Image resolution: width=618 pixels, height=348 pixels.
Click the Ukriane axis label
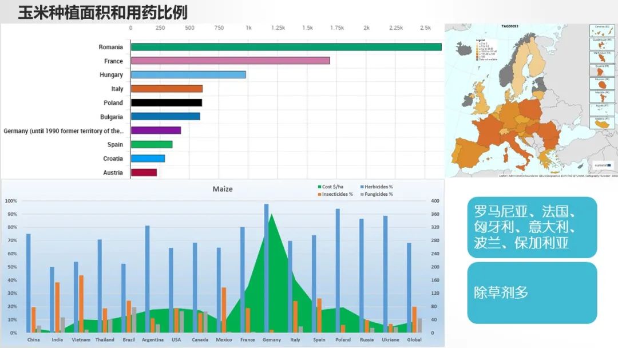391,340
